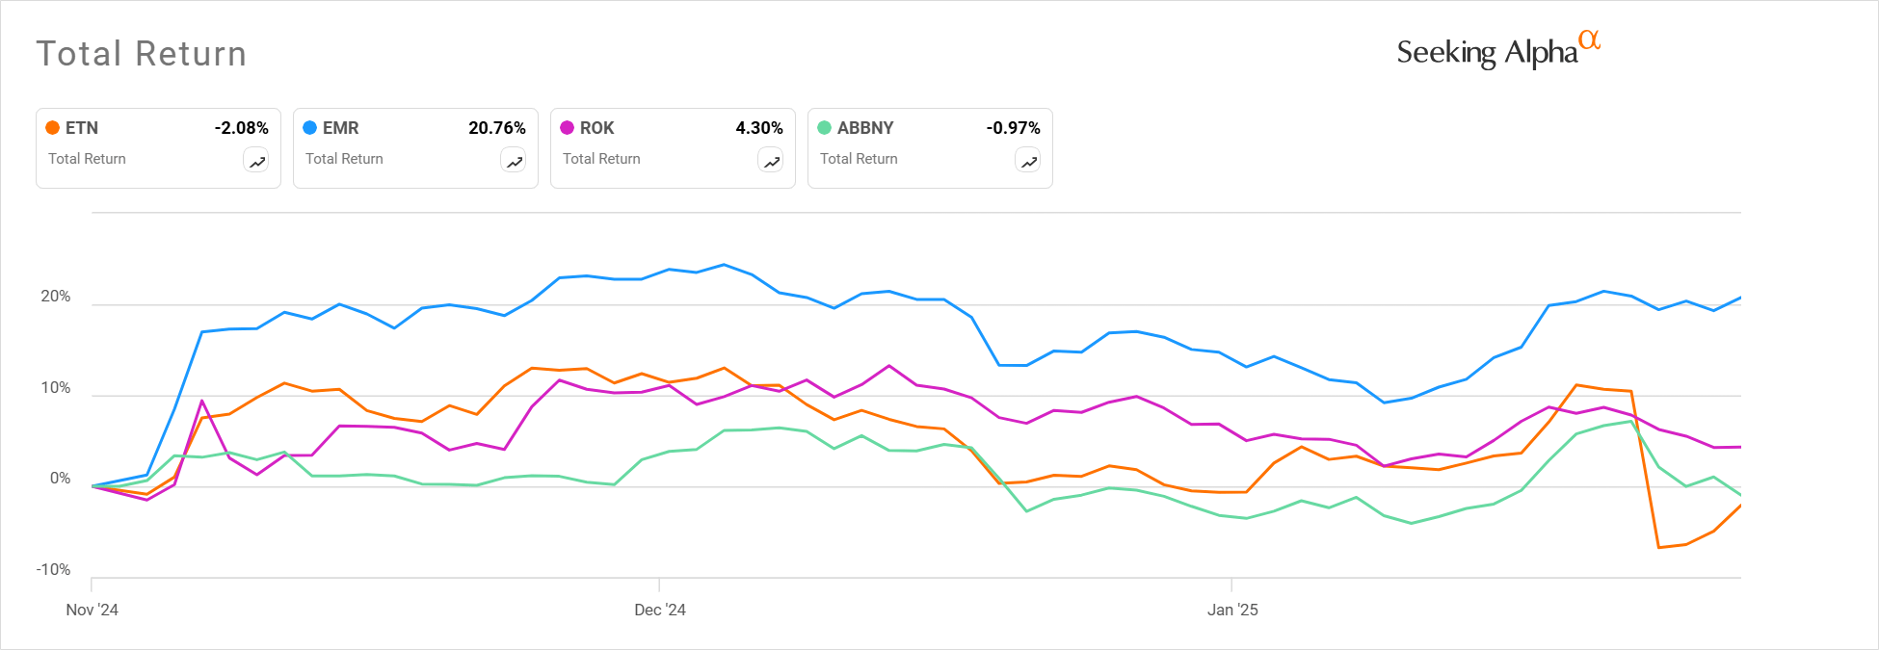The image size is (1879, 650).
Task: Click the Total Return page heading
Action: coord(141,54)
